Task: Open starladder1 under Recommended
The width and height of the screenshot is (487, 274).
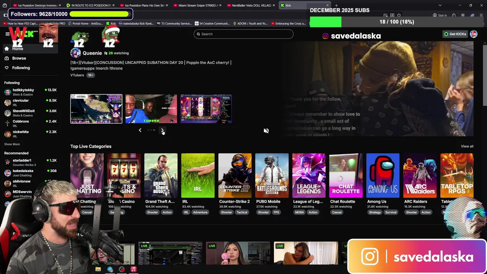Action: pyautogui.click(x=30, y=162)
